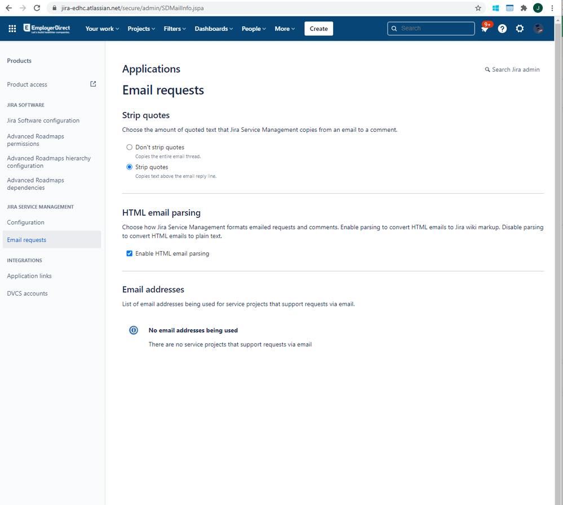563x505 pixels.
Task: Click the Create button
Action: click(319, 29)
